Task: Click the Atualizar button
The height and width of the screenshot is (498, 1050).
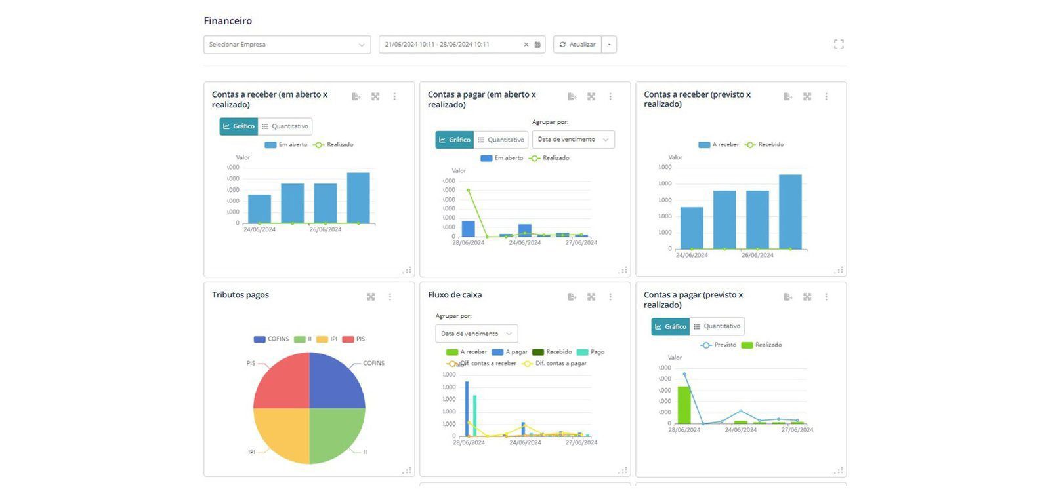Action: 577,45
